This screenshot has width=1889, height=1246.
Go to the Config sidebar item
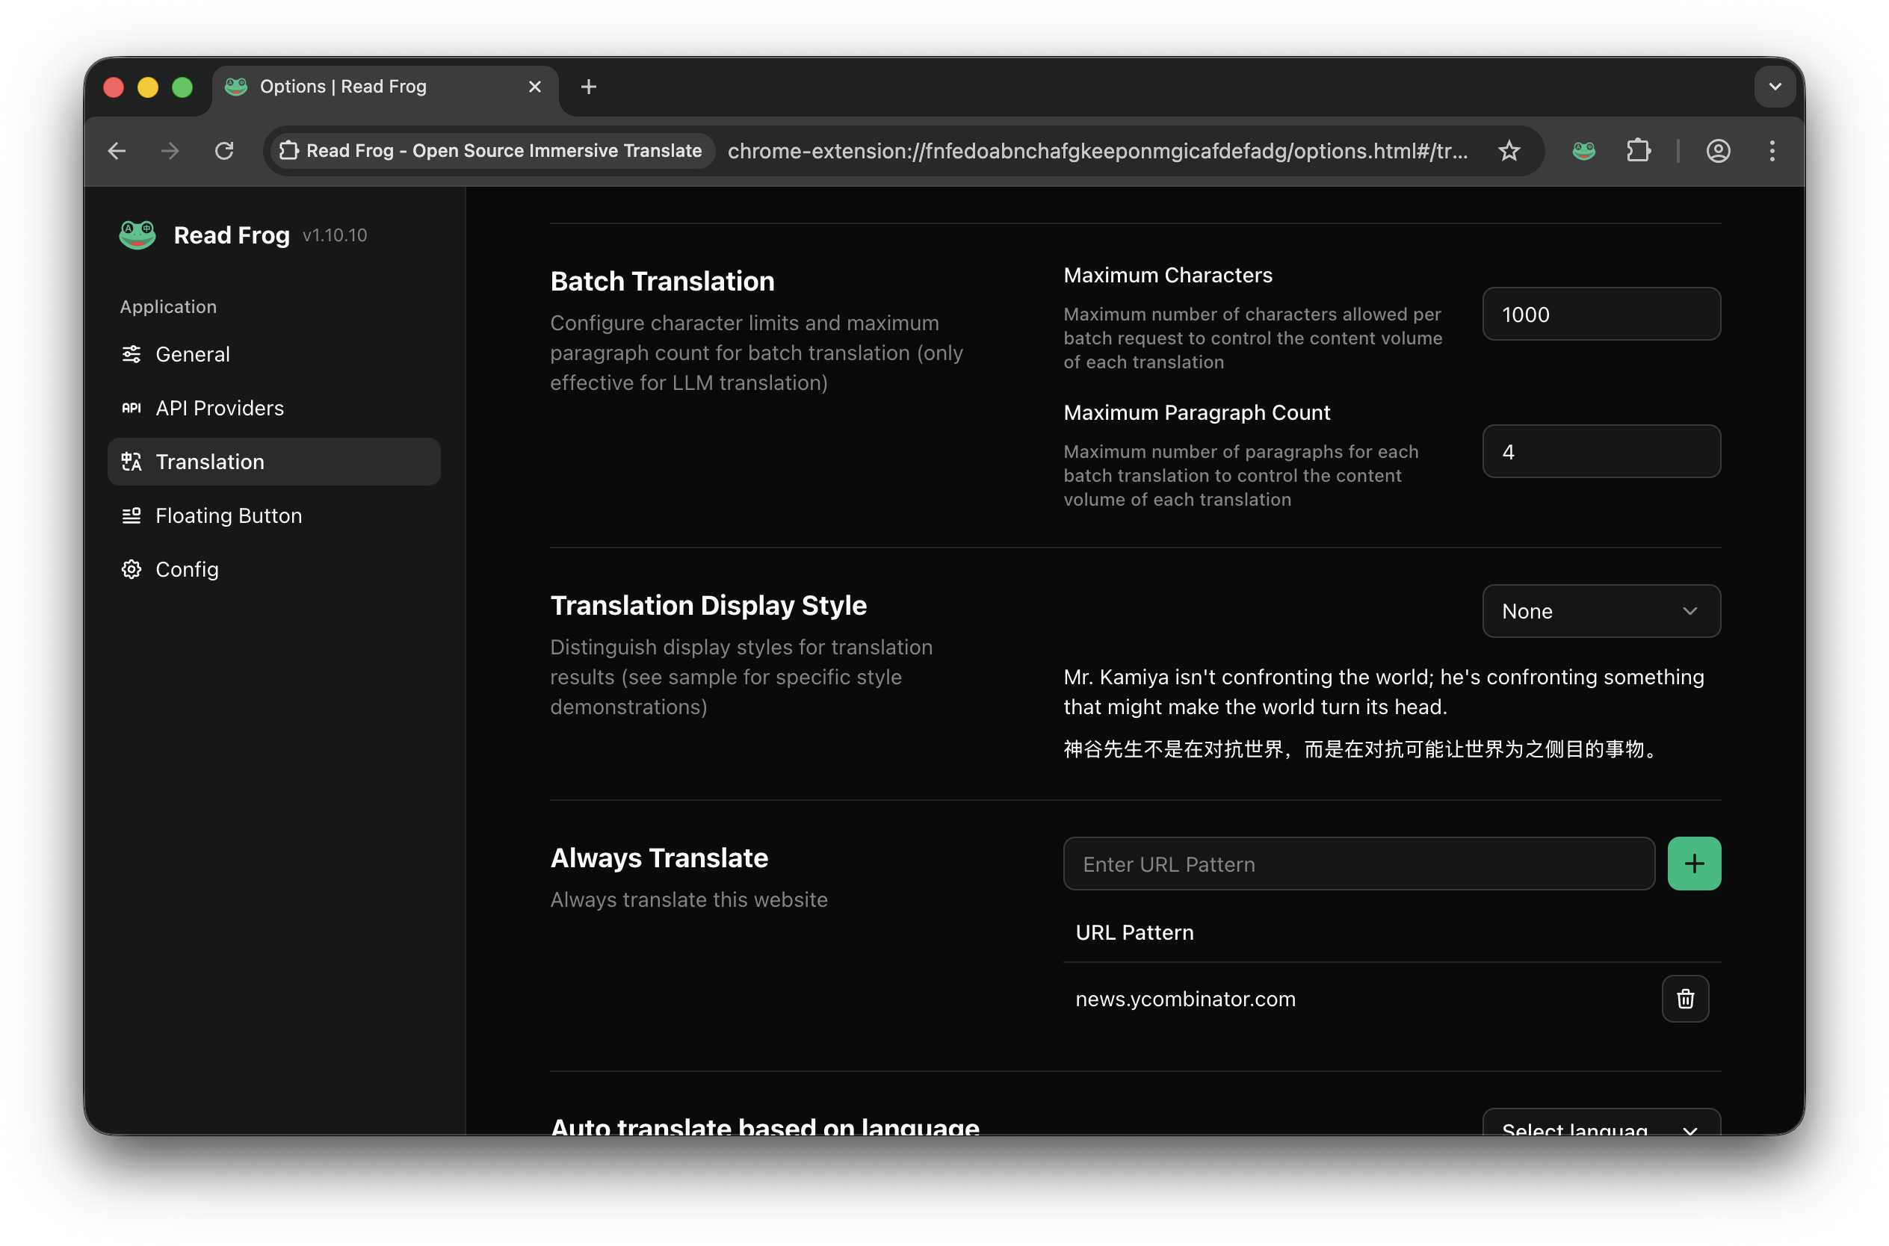tap(187, 570)
